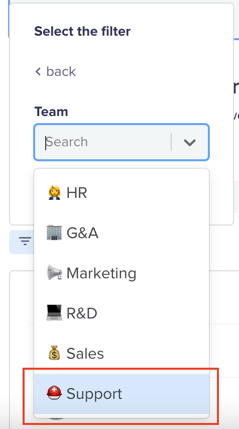Click the money bag icon beside Sales
Viewport: 239px width, 429px height.
pyautogui.click(x=54, y=353)
